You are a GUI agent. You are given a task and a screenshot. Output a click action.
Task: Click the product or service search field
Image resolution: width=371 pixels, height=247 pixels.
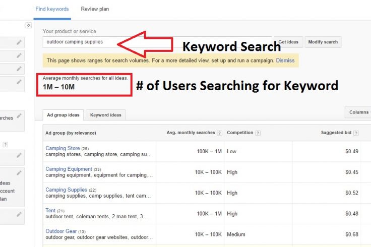point(157,42)
